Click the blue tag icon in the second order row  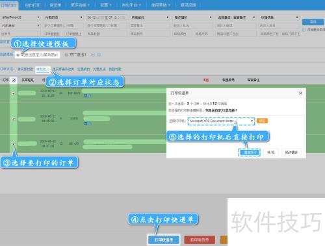(87, 123)
